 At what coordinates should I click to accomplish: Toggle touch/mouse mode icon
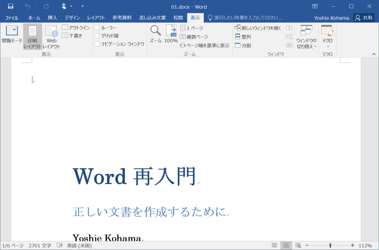click(x=64, y=6)
